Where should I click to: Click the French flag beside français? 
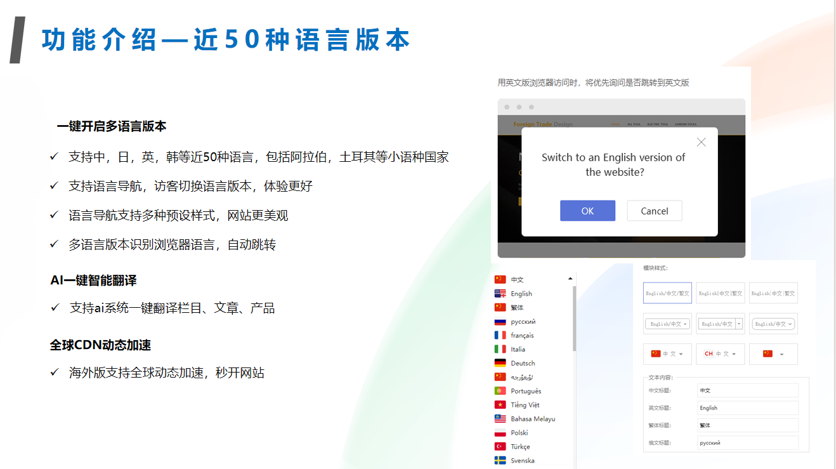500,336
